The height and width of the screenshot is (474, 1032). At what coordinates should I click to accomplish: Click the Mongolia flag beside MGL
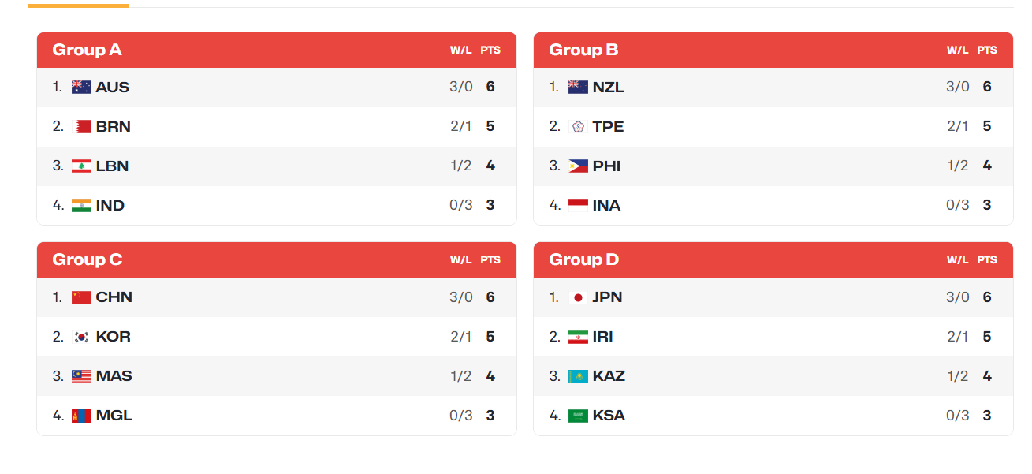[81, 416]
